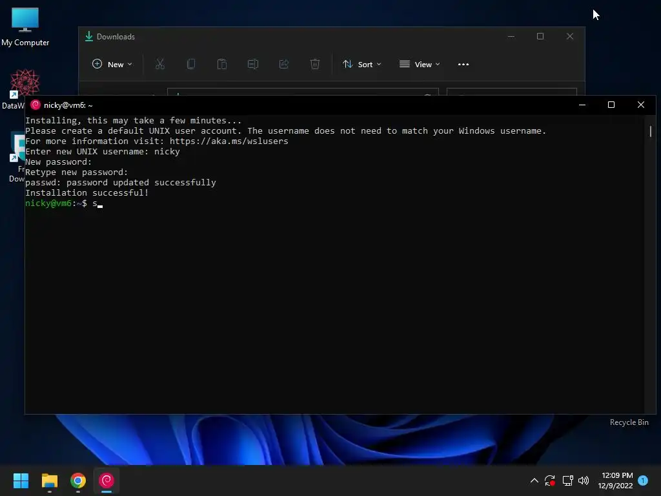
Task: Click the sync update tray icon
Action: (550, 480)
